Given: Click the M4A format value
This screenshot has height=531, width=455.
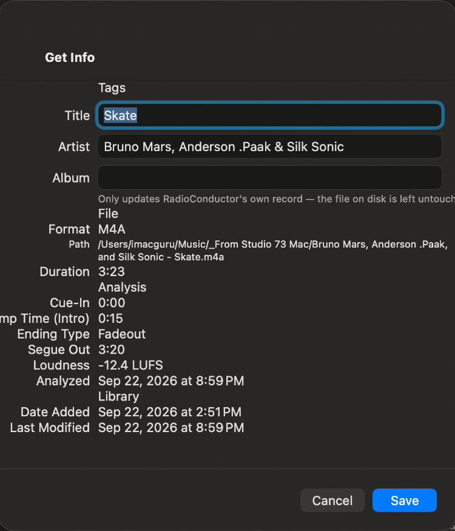Looking at the screenshot, I should [112, 229].
